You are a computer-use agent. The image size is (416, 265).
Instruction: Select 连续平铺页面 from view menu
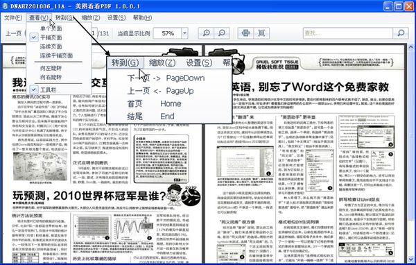click(x=56, y=55)
